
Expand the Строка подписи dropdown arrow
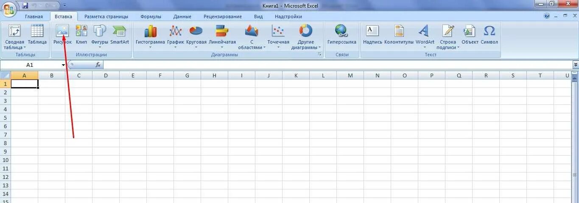[458, 48]
